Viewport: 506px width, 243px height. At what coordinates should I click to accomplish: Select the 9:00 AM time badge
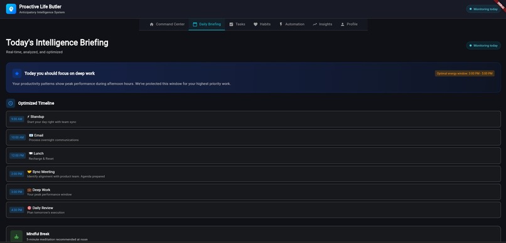pyautogui.click(x=16, y=119)
